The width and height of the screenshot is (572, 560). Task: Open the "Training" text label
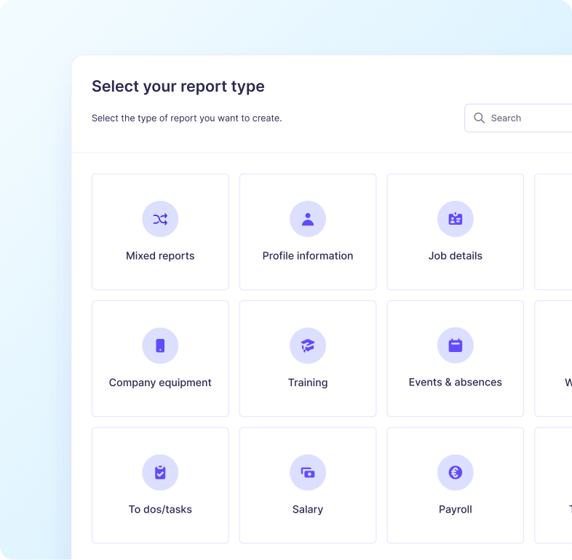point(308,383)
